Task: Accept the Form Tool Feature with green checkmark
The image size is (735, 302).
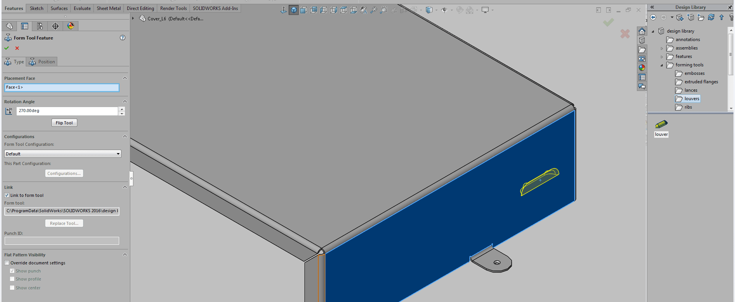Action: pos(7,48)
